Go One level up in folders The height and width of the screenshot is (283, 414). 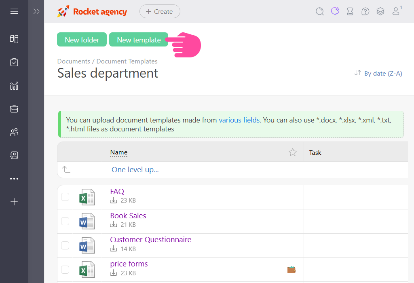tap(135, 169)
